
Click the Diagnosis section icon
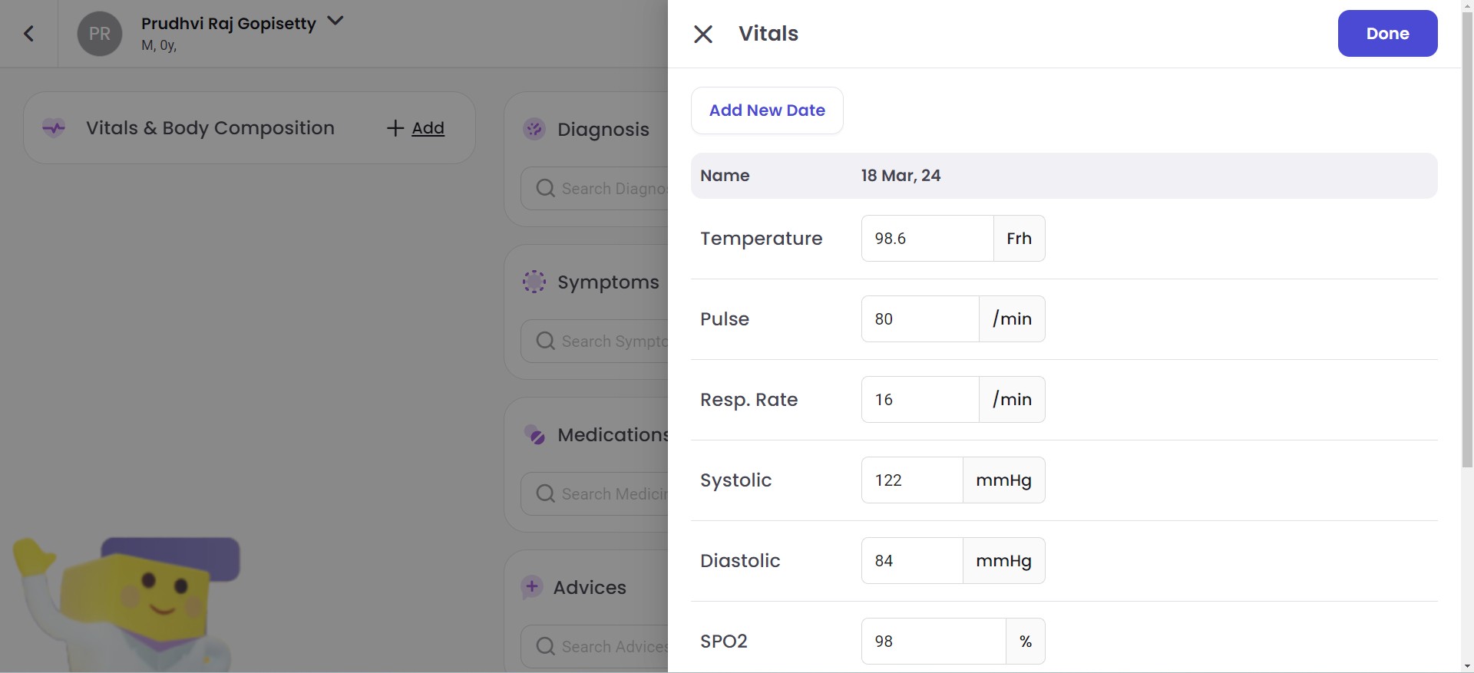click(x=534, y=129)
